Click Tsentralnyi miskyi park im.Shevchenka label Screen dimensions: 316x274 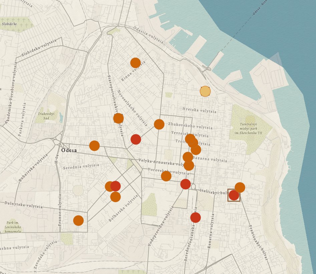(x=248, y=129)
